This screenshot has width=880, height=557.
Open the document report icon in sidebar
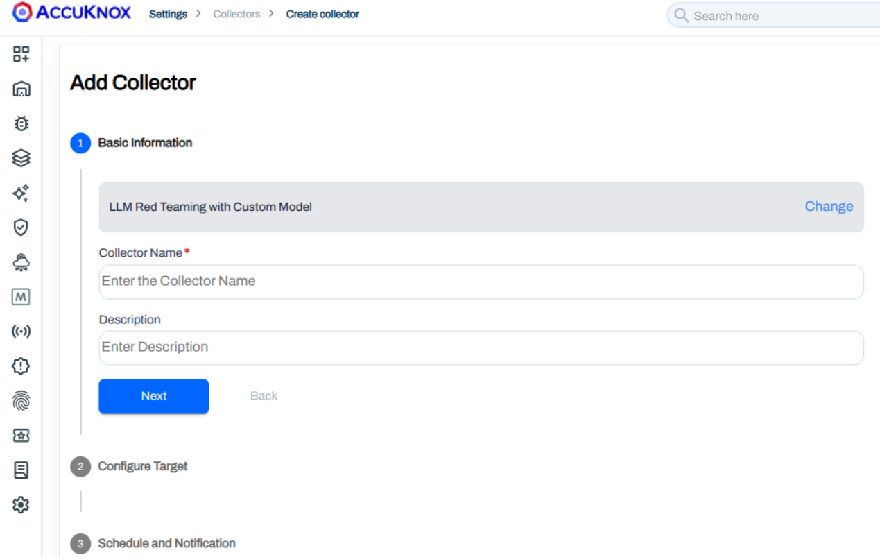pyautogui.click(x=21, y=470)
